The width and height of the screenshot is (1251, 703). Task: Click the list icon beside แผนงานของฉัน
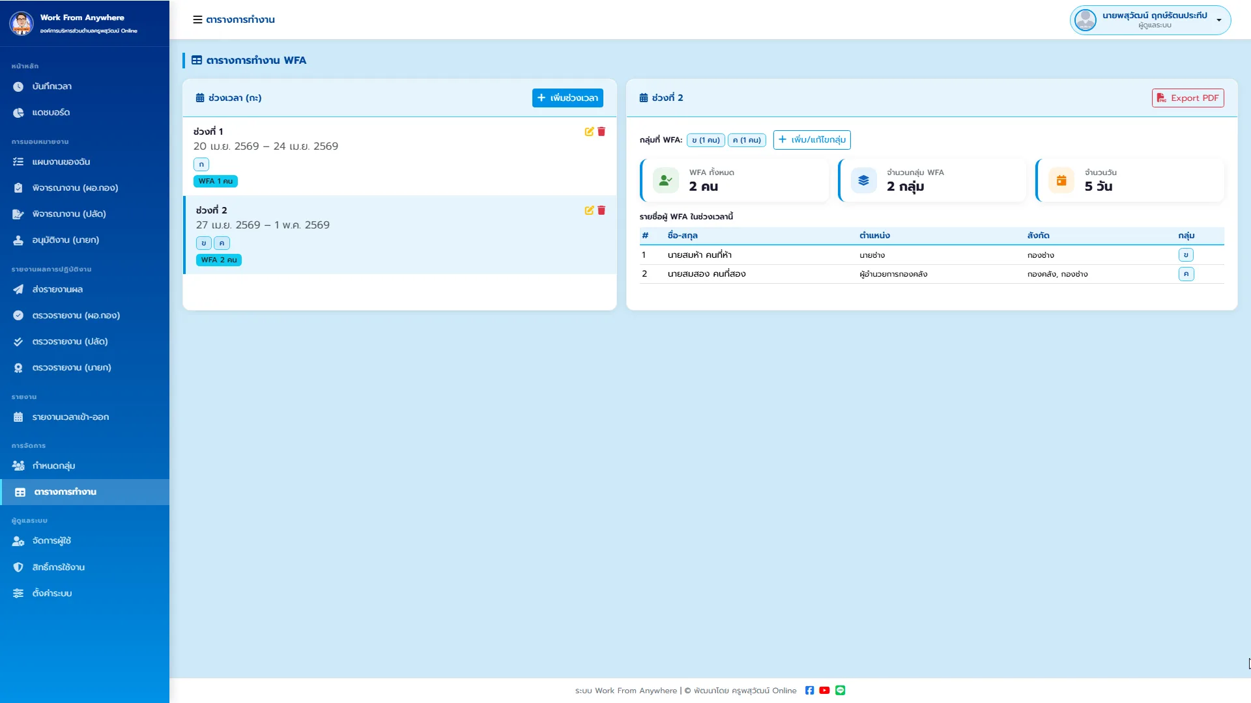[x=18, y=162]
